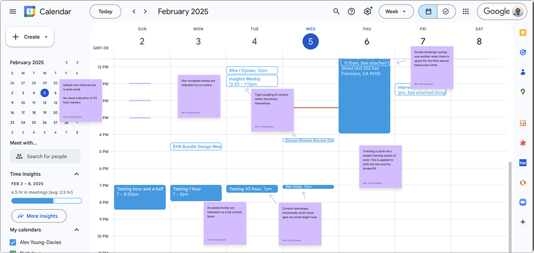Click the Today button
Viewport: 534px width, 253px height.
point(105,12)
